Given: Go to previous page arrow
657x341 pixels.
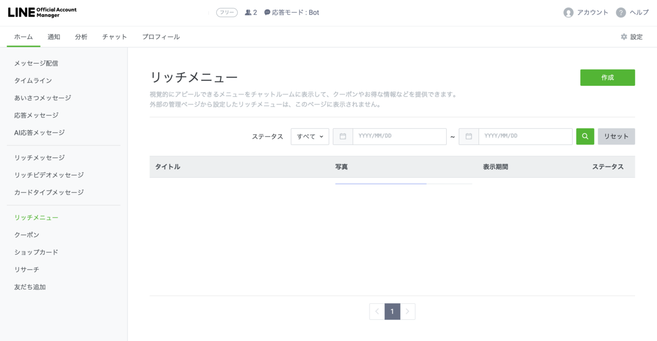Looking at the screenshot, I should [377, 311].
